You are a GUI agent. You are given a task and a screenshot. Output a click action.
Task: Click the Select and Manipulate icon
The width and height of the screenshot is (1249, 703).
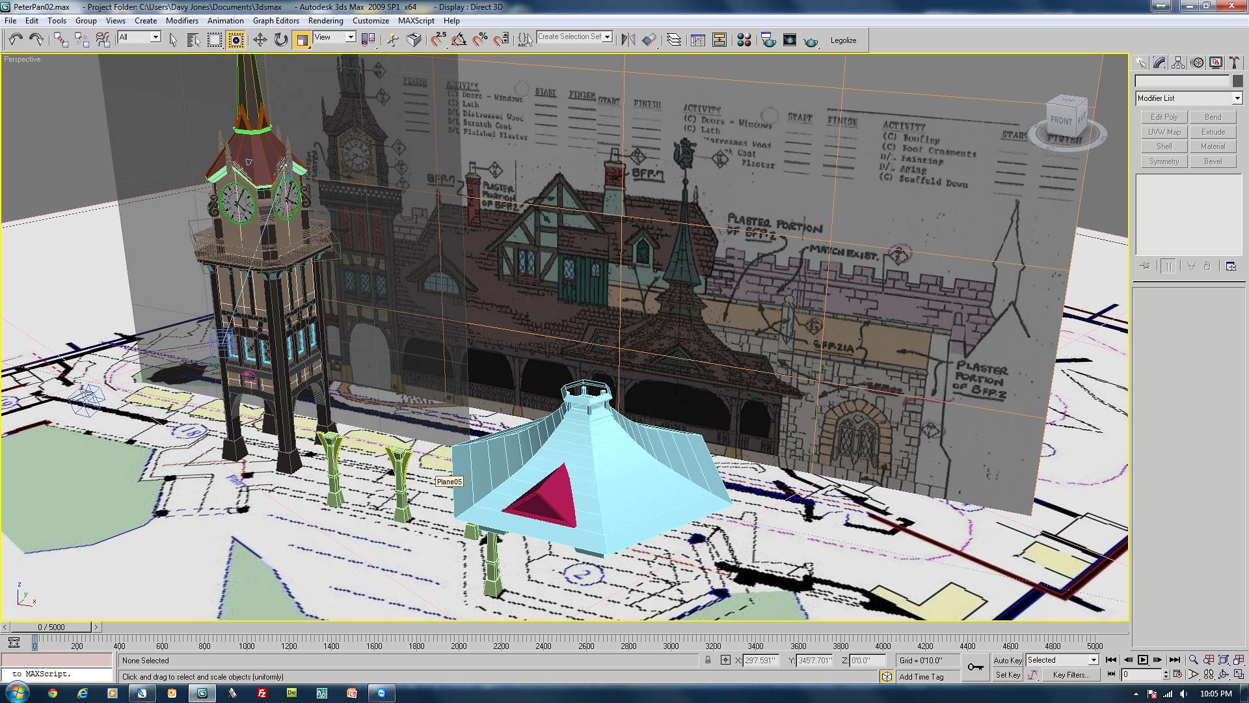(392, 40)
